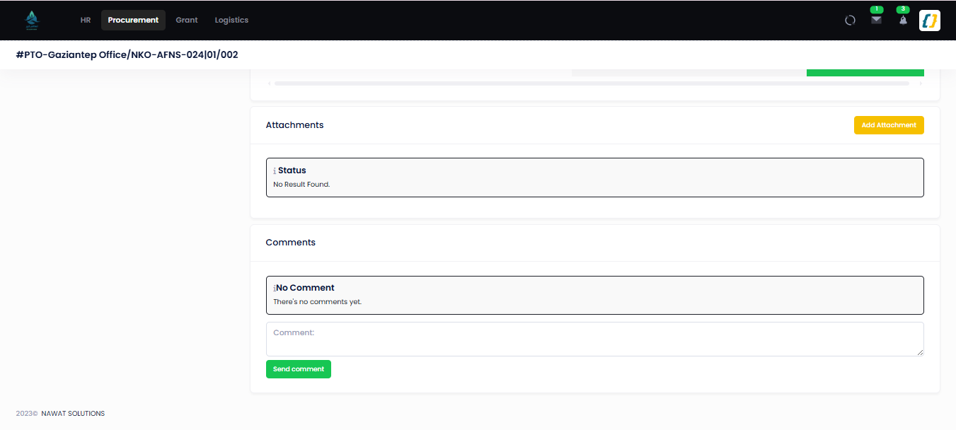
Task: Click the "No Result Found." message
Action: (302, 185)
